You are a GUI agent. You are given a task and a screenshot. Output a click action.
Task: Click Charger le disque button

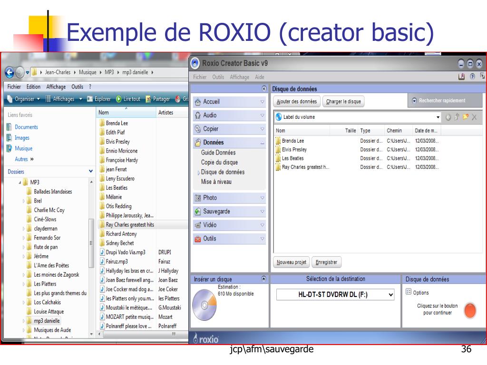[x=343, y=102]
